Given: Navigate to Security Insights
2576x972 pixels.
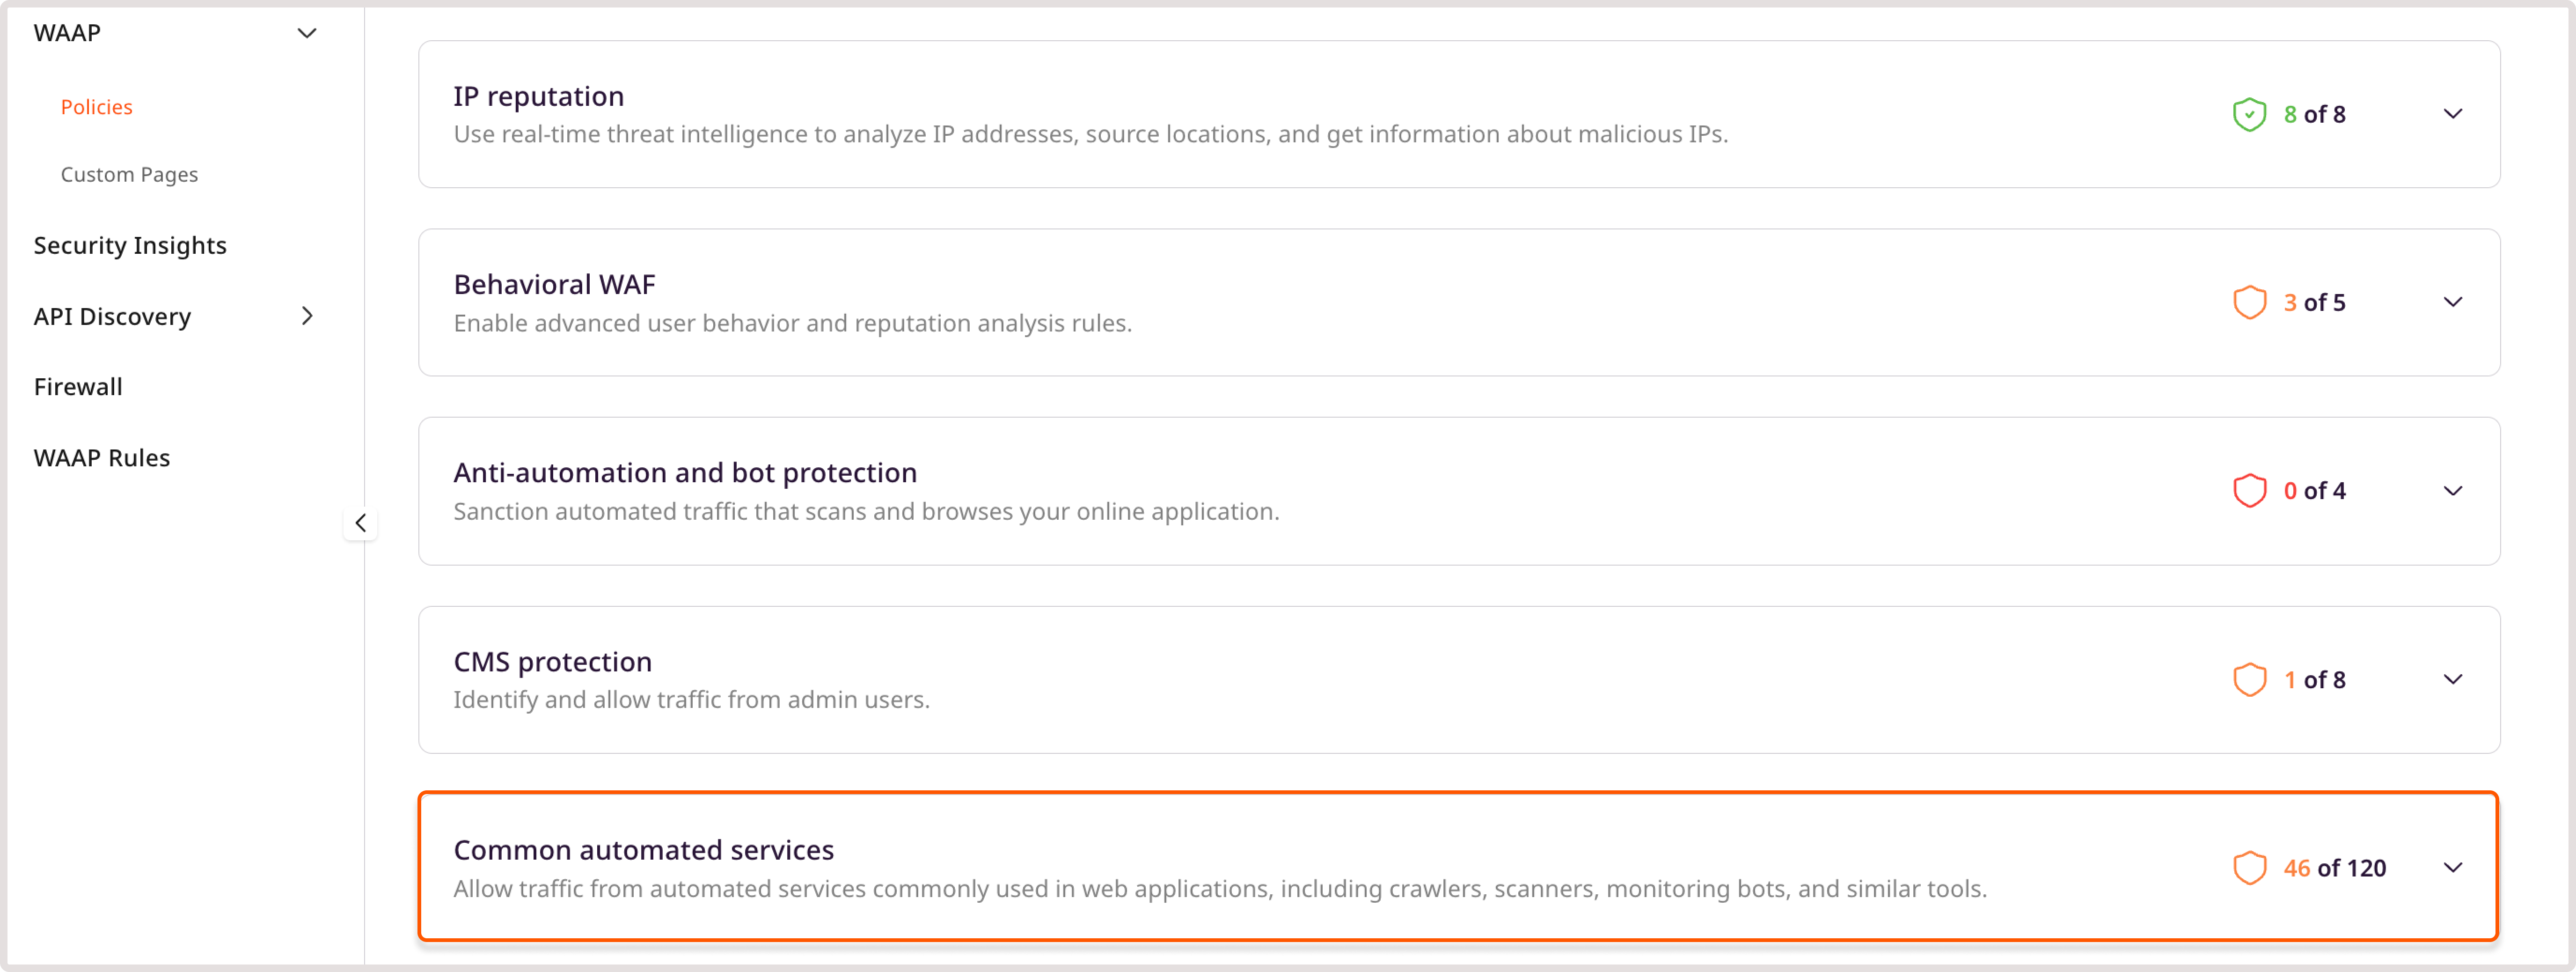Looking at the screenshot, I should click(x=130, y=244).
